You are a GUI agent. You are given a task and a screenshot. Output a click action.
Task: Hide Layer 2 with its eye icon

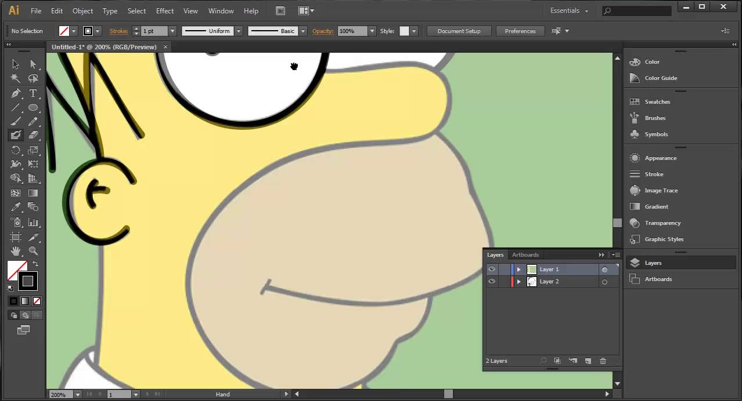(x=492, y=281)
